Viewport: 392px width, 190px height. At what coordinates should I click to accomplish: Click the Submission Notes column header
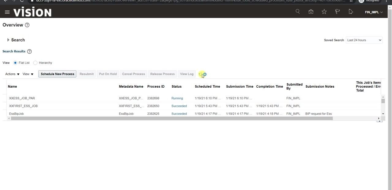click(320, 86)
